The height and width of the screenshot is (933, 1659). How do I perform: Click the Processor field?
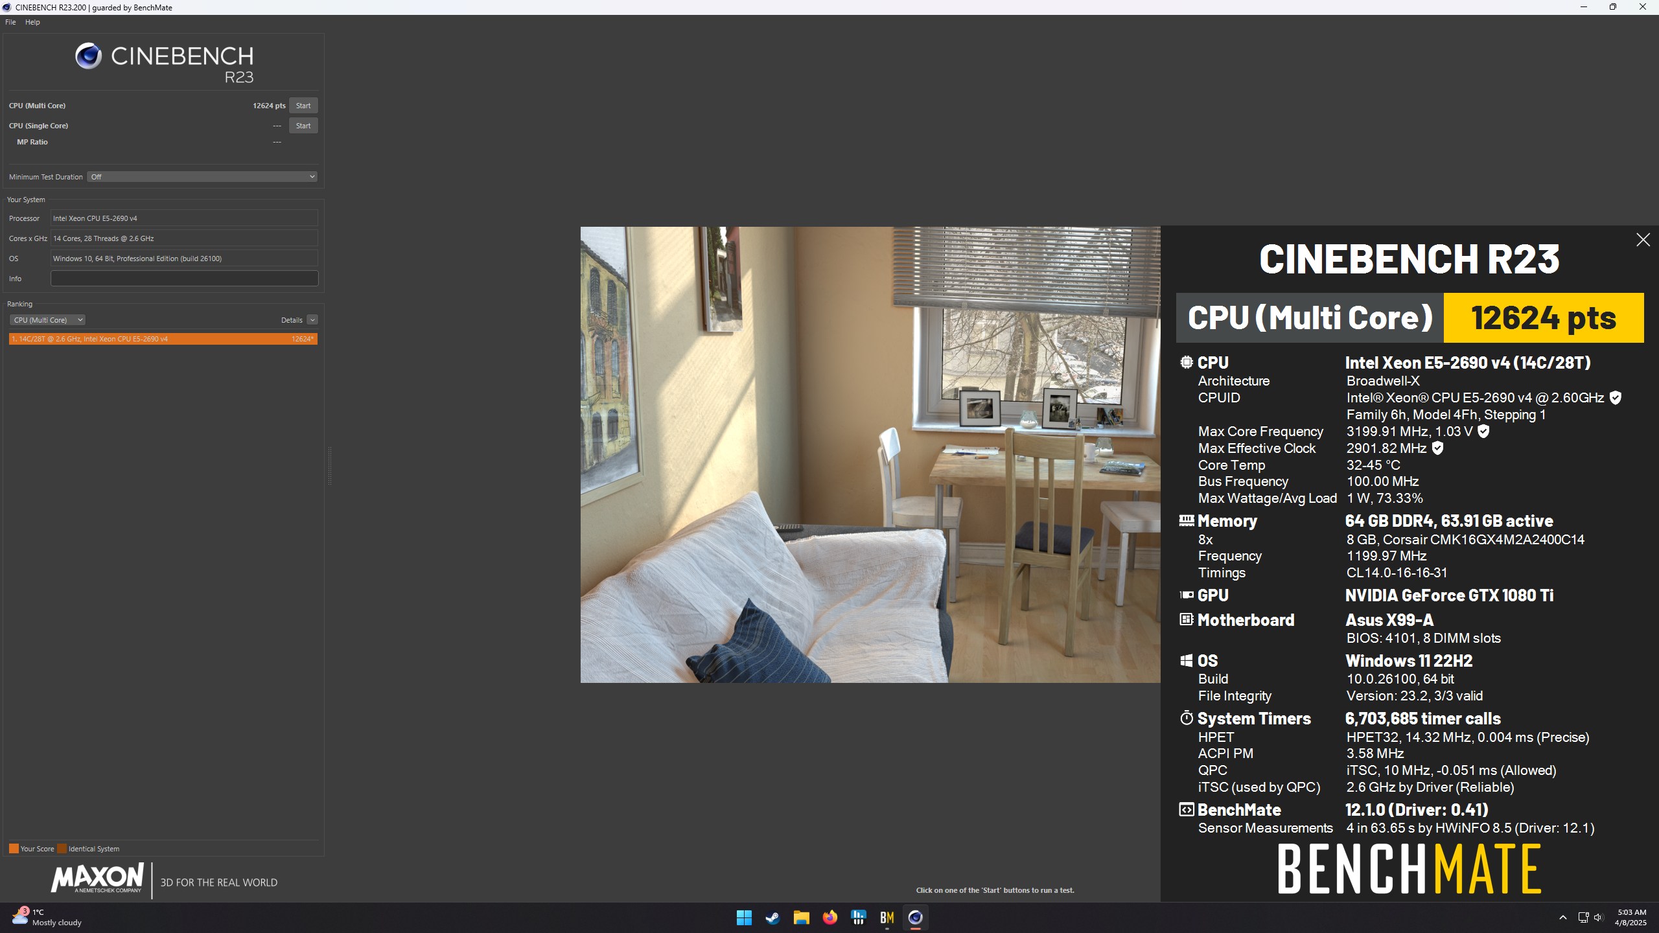tap(184, 218)
